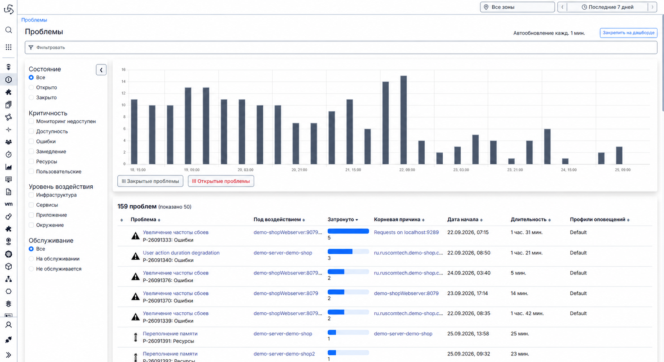
Task: Click the warning triangle for problem P-26091333
Action: 135,236
